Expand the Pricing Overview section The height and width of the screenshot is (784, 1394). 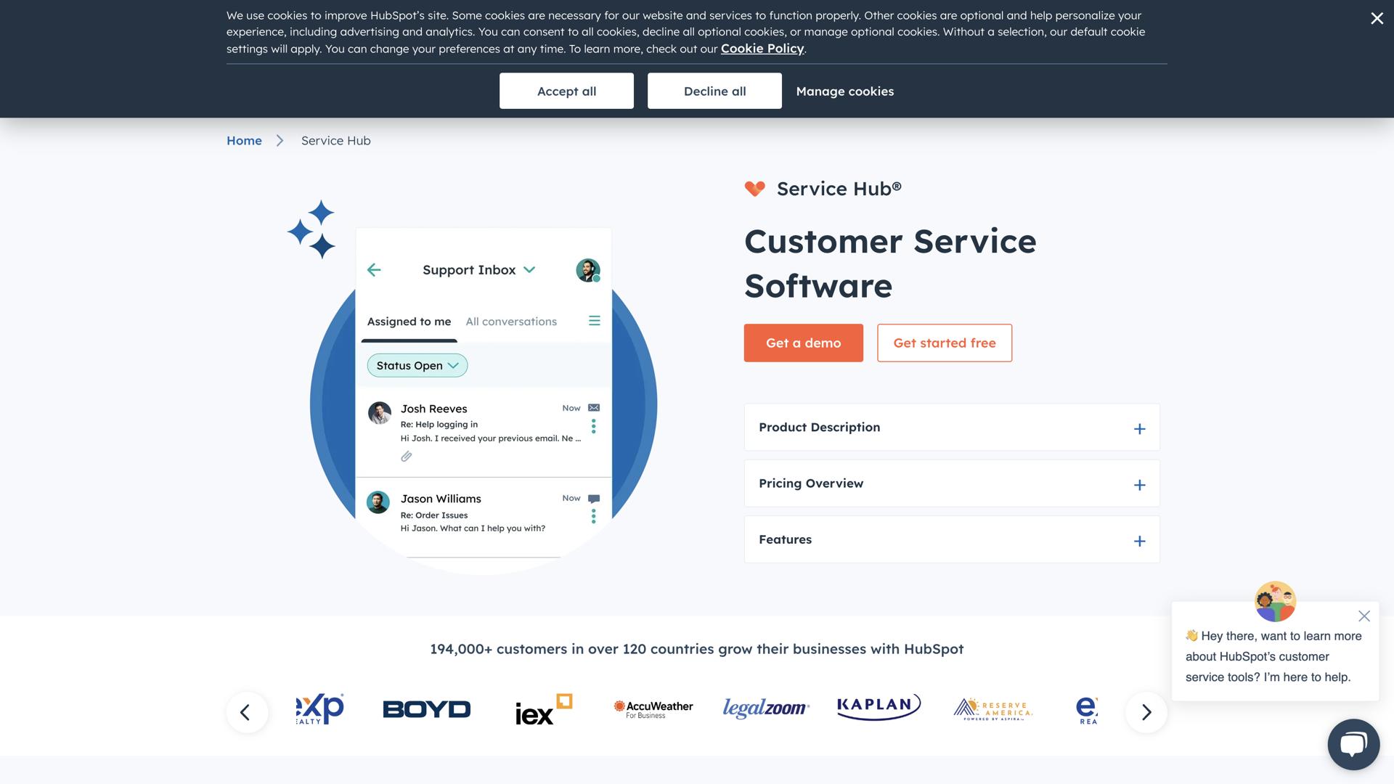(1139, 484)
